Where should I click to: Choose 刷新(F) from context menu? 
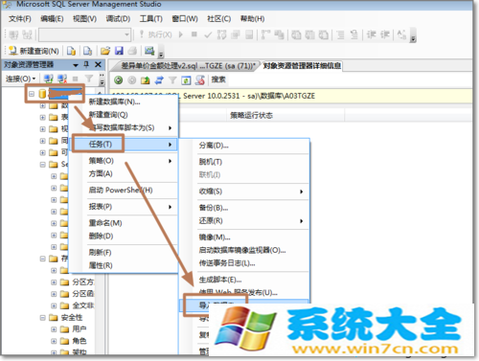[124, 253]
